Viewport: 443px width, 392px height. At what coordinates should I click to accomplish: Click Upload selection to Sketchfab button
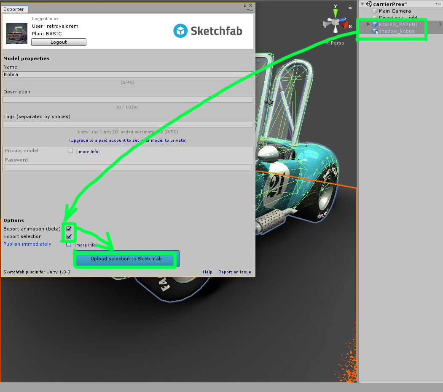click(126, 259)
